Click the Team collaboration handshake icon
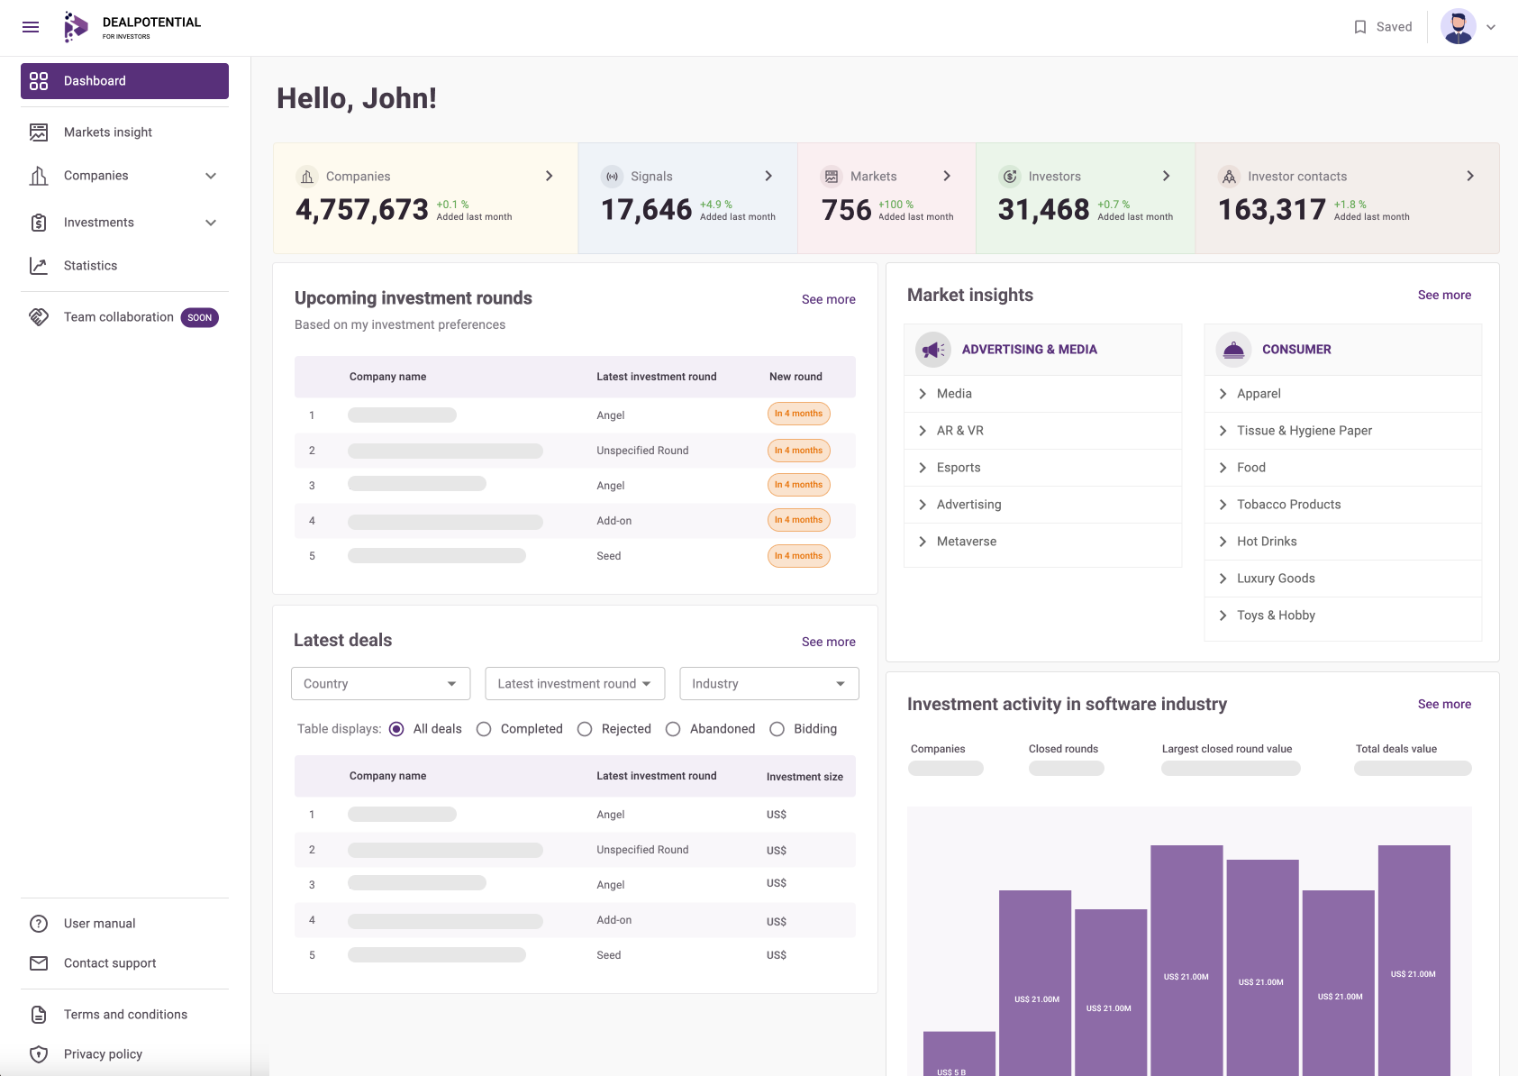Image resolution: width=1518 pixels, height=1076 pixels. tap(39, 317)
